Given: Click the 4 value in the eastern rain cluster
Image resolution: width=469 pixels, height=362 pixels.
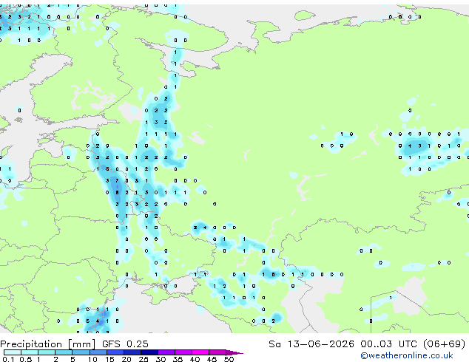Looking at the screenshot, I should 410,146.
